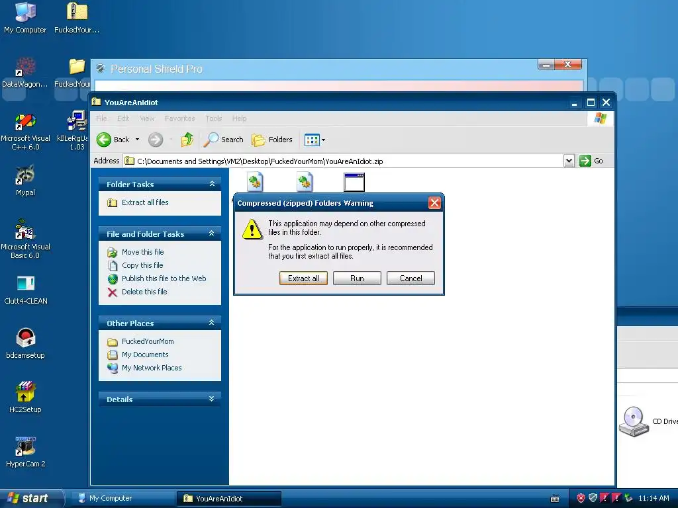Click YouAreAnIdiot taskbar button
The height and width of the screenshot is (508, 678).
(228, 498)
